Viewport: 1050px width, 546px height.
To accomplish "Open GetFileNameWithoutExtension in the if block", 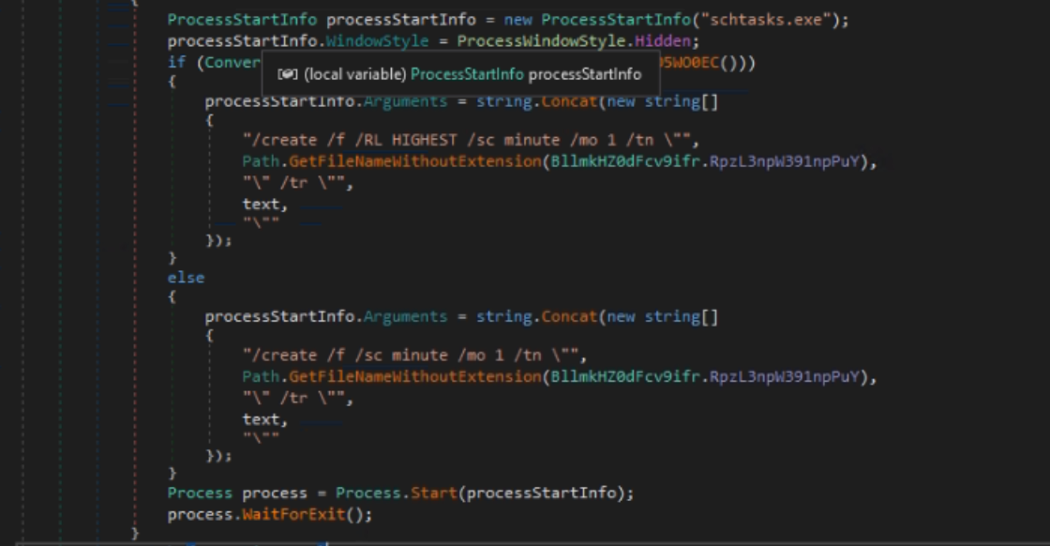I will 411,162.
